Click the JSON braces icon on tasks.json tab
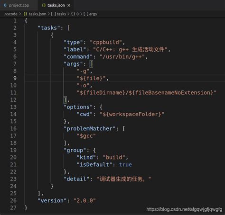The image size is (225, 215). point(44,5)
